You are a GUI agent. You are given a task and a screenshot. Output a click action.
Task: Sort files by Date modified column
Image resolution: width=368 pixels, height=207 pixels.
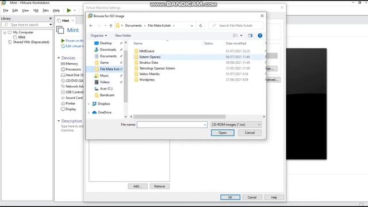click(236, 43)
